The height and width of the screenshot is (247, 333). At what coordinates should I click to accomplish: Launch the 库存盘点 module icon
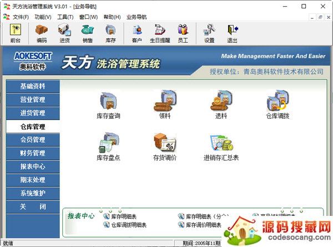click(x=108, y=147)
